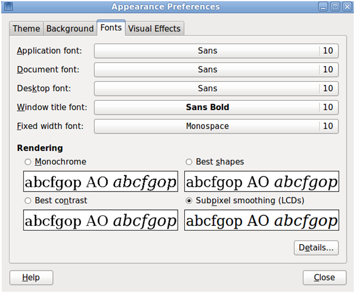Minimize the Appearance Preferences window
This screenshot has width=355, height=293.
point(323,6)
